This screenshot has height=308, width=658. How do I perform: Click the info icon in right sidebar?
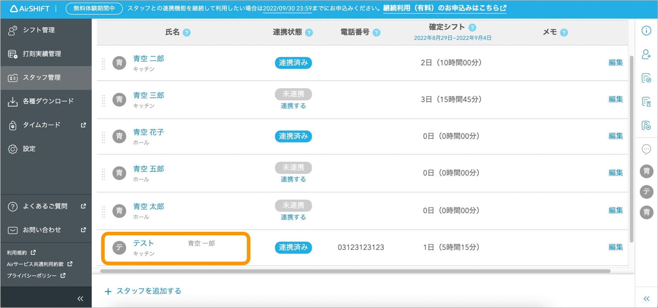[646, 31]
